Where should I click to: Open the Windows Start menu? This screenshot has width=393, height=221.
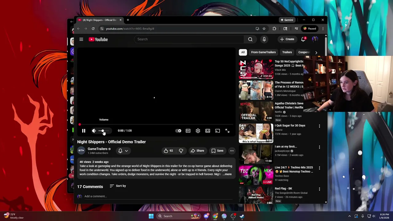[151, 216]
